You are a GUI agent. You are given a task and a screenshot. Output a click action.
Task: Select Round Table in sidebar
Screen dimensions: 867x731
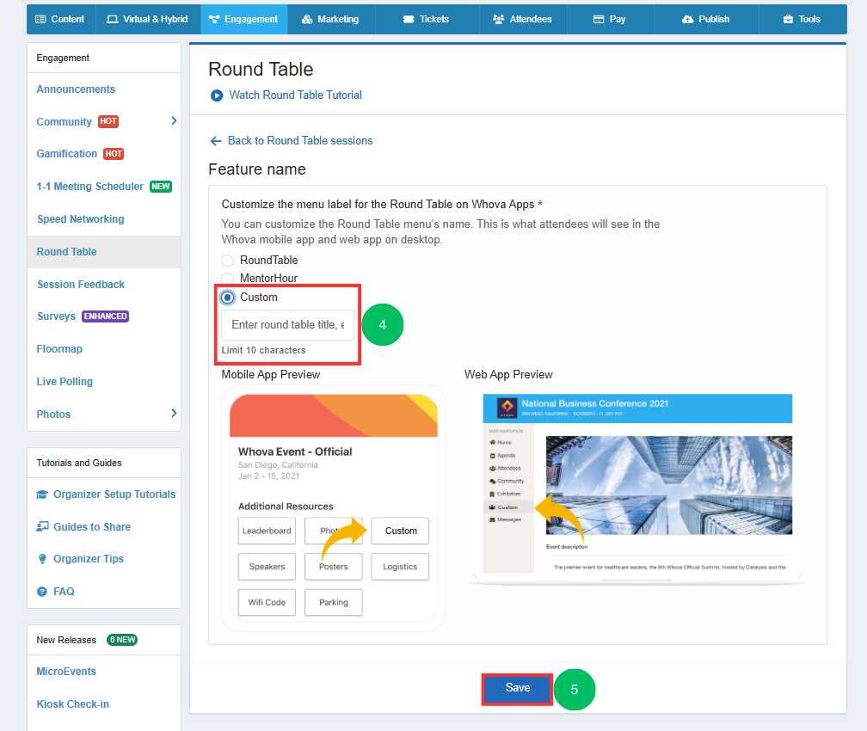point(104,252)
